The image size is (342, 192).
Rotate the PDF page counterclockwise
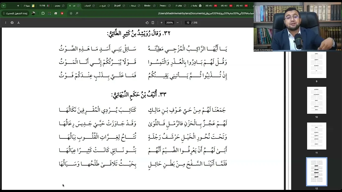point(147,23)
